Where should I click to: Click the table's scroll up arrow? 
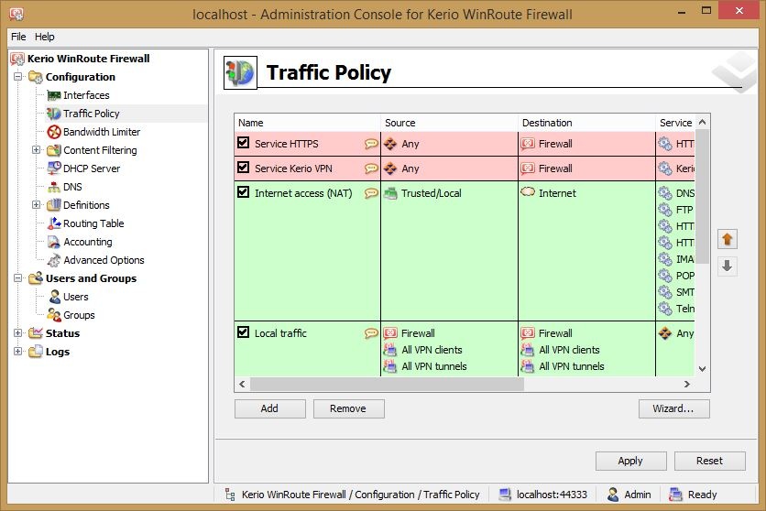(x=703, y=122)
